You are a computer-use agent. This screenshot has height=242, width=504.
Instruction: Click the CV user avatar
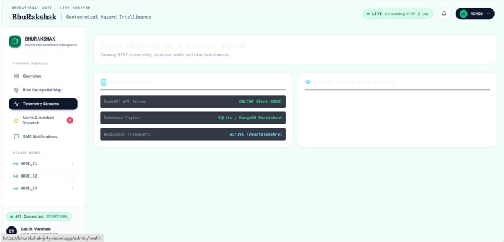click(12, 231)
